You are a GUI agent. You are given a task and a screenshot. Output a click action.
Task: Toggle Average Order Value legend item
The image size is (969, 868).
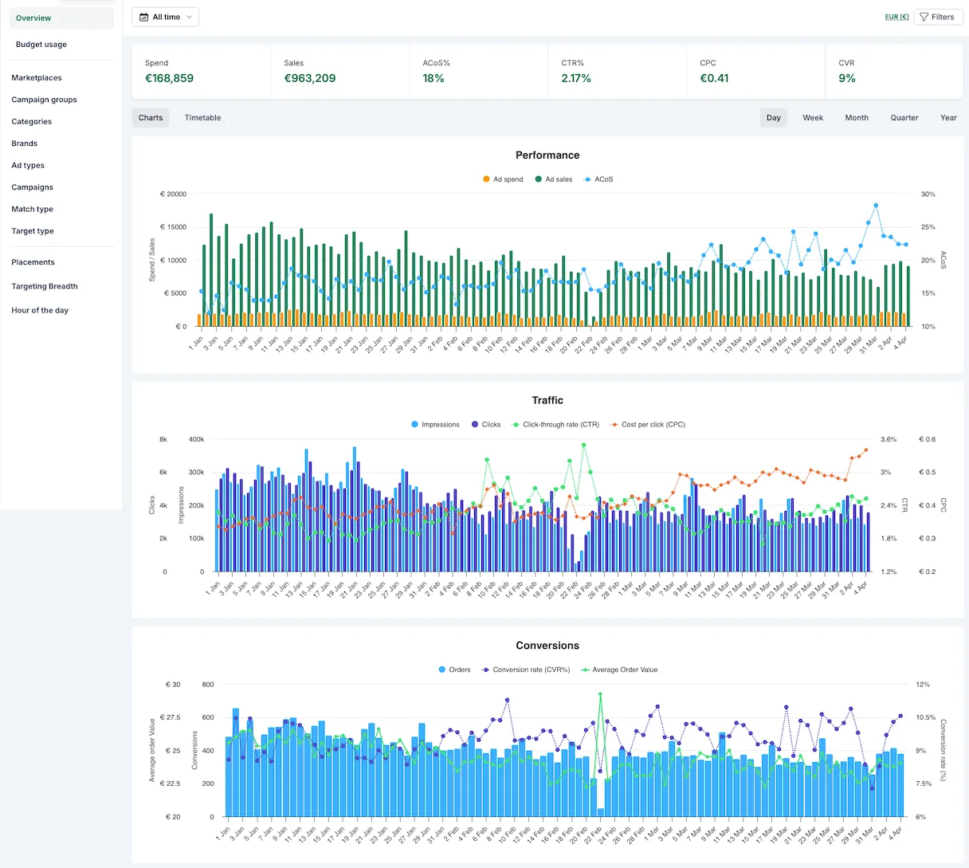(x=619, y=670)
